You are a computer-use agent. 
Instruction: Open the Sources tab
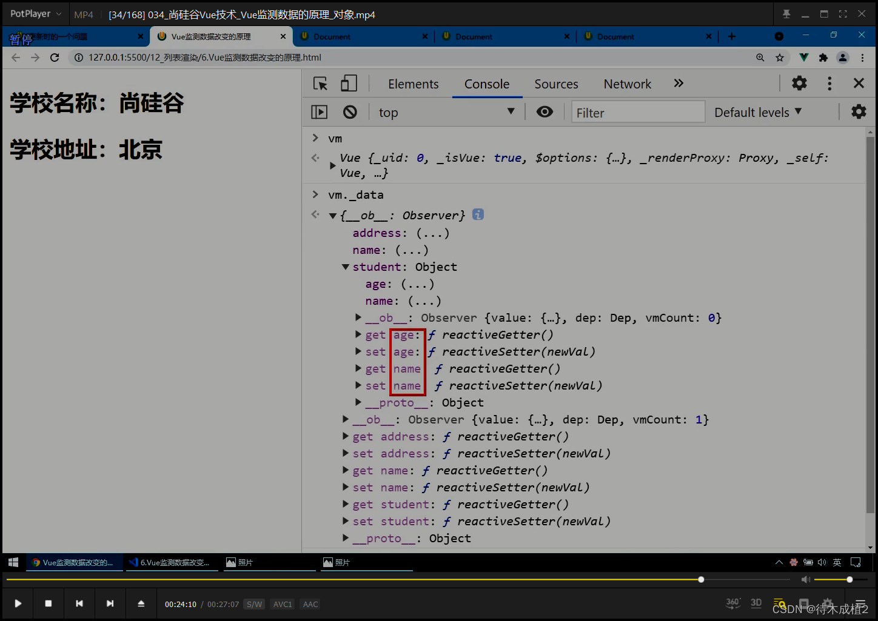pyautogui.click(x=556, y=84)
